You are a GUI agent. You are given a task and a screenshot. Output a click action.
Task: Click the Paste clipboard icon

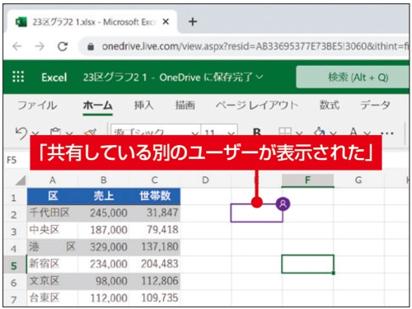[55, 132]
